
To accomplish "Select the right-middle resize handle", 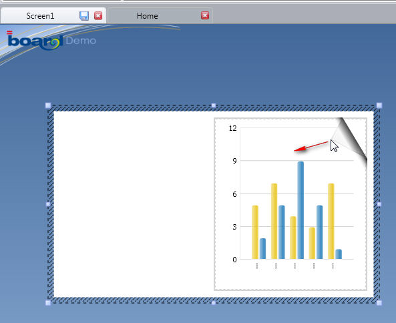I will tap(379, 204).
